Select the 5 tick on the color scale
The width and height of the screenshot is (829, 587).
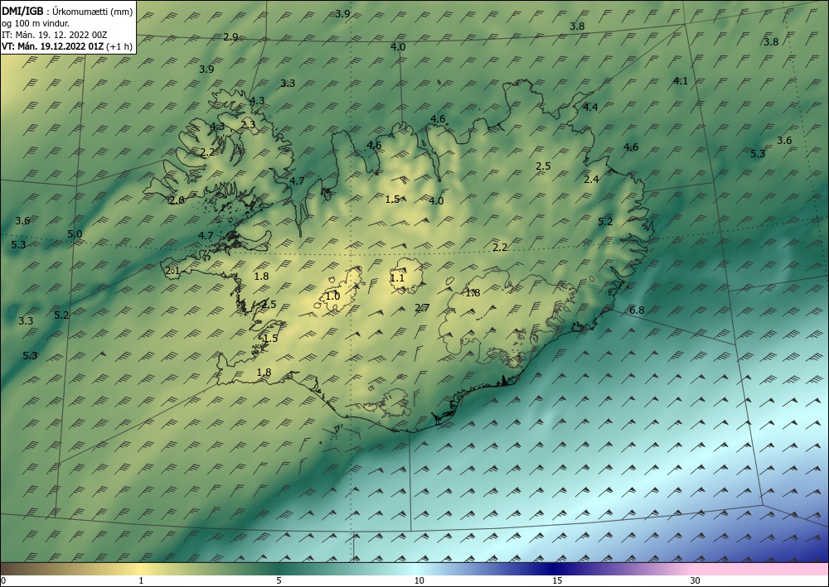279,580
